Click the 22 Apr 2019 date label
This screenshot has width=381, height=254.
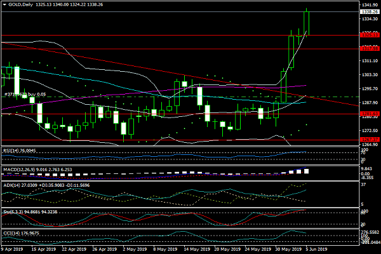point(74,250)
